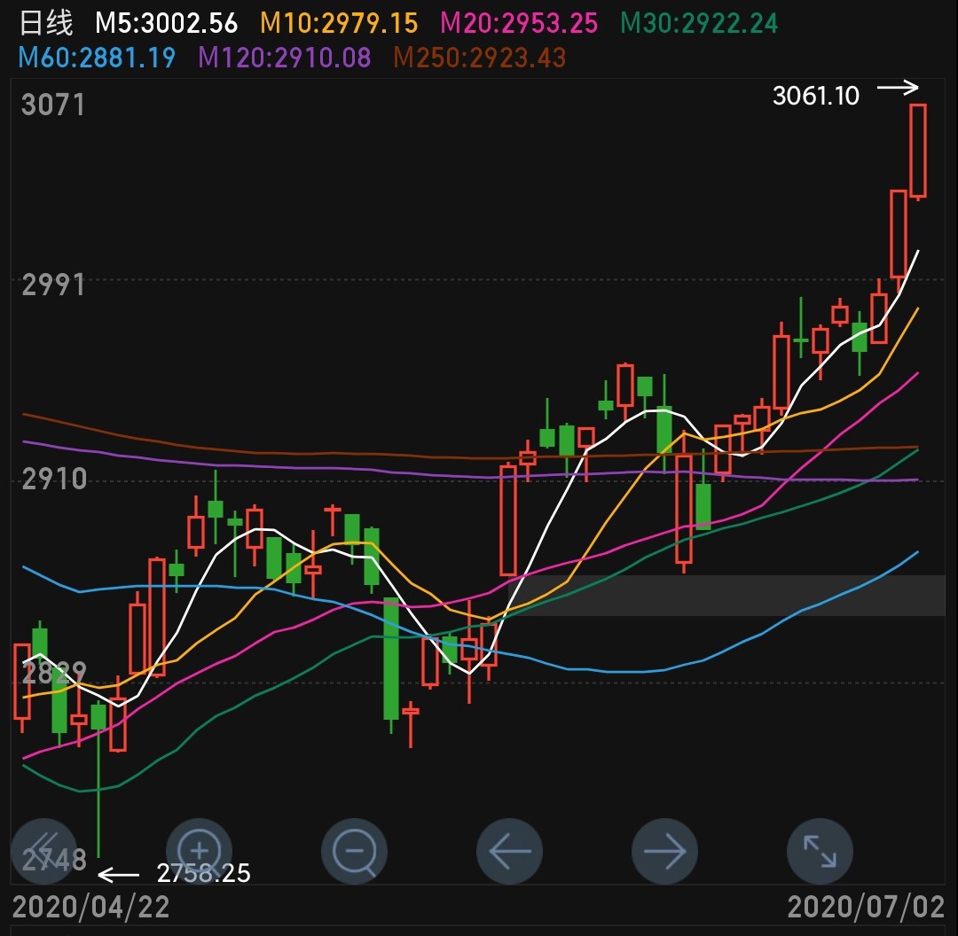Select the M60:2881.19 moving average label
Viewport: 958px width, 936px height.
point(98,58)
